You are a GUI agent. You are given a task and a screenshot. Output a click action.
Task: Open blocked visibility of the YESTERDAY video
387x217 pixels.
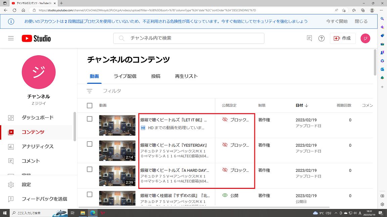pos(236,145)
